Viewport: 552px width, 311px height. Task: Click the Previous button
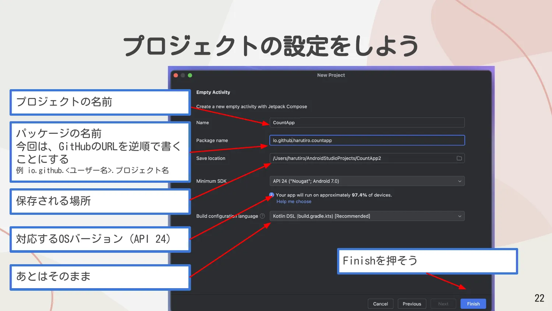coord(412,304)
